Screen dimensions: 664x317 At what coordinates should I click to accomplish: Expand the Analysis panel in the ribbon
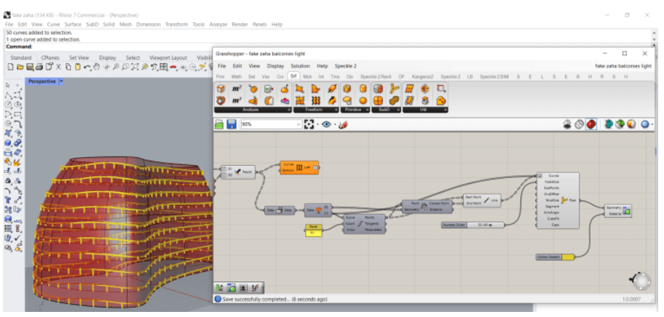pyautogui.click(x=288, y=109)
